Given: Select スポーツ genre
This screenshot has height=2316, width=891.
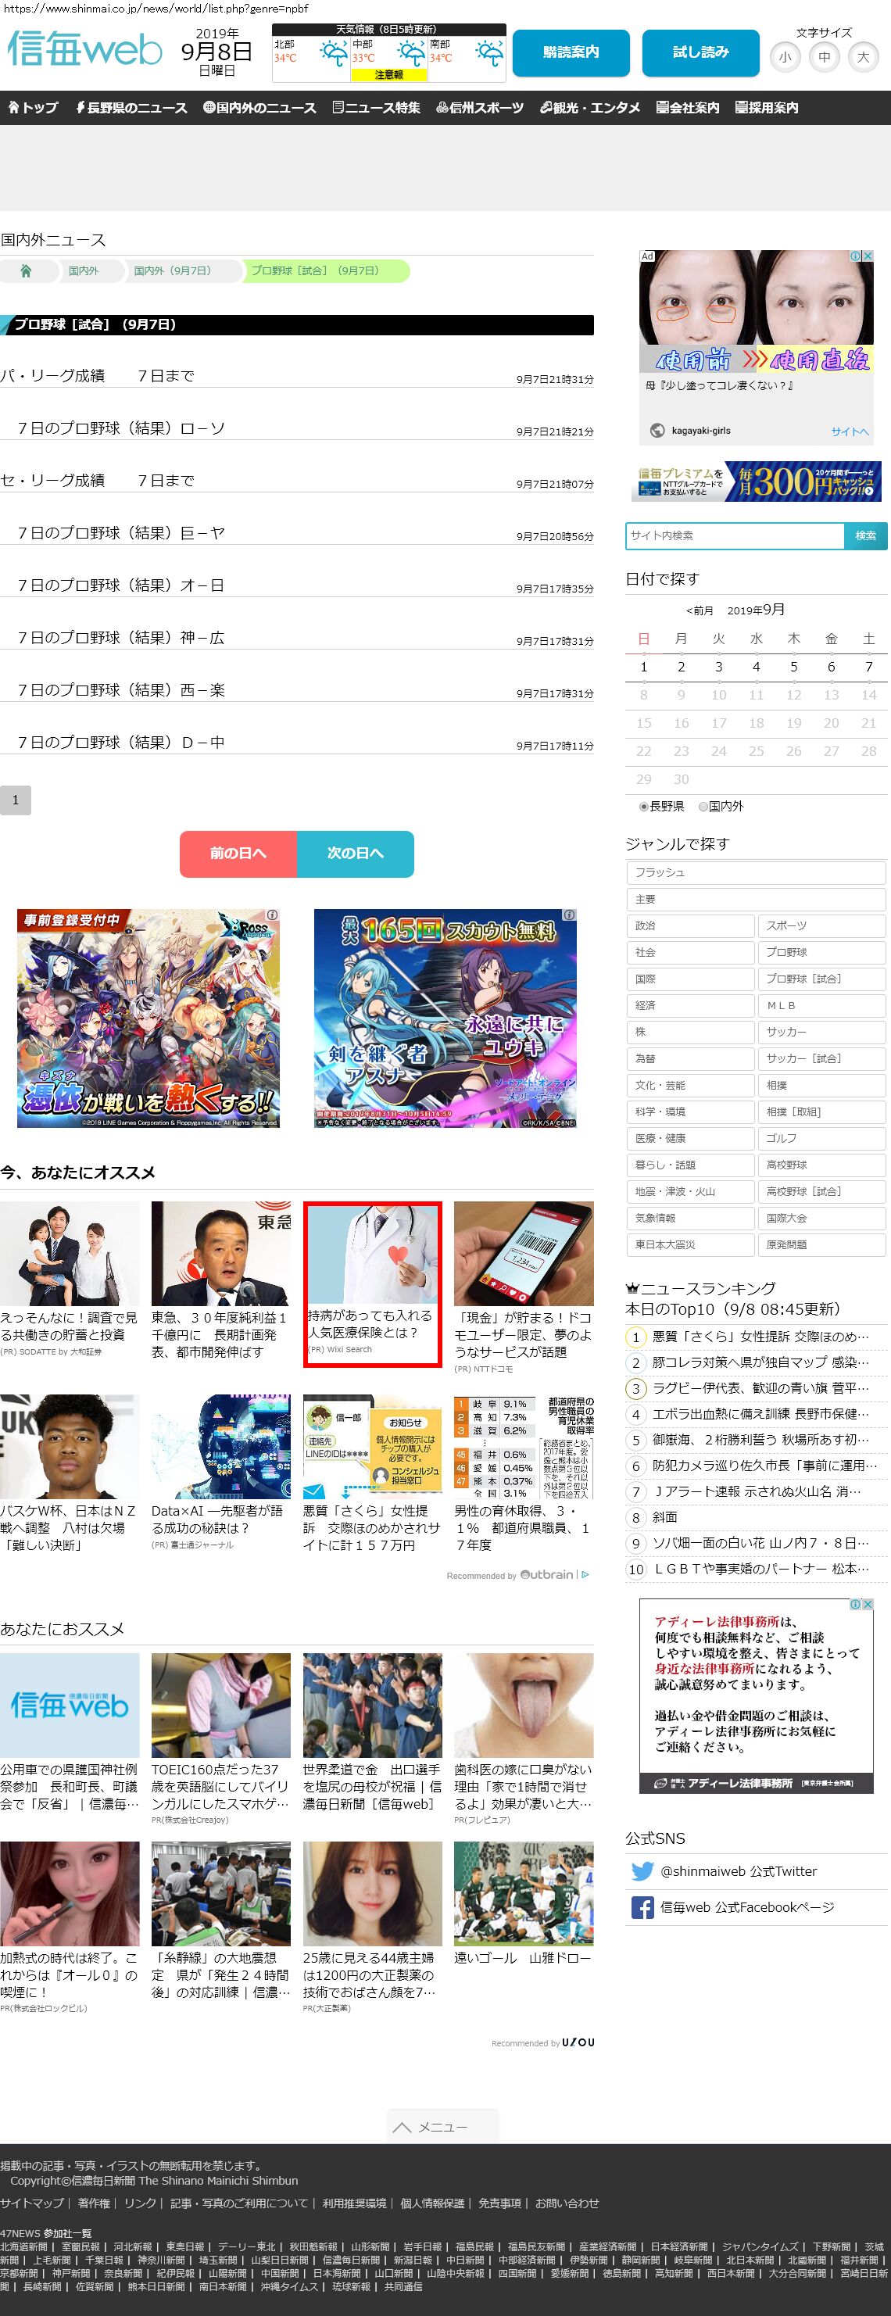Looking at the screenshot, I should pos(821,925).
